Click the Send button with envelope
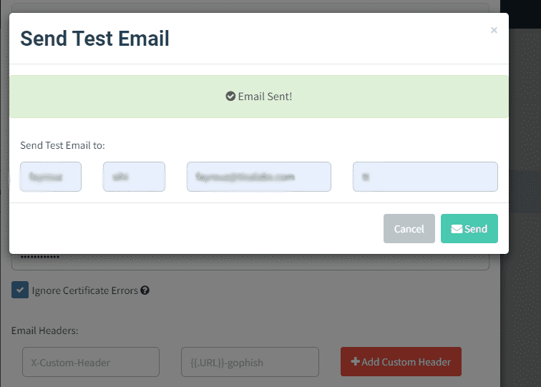 469,228
